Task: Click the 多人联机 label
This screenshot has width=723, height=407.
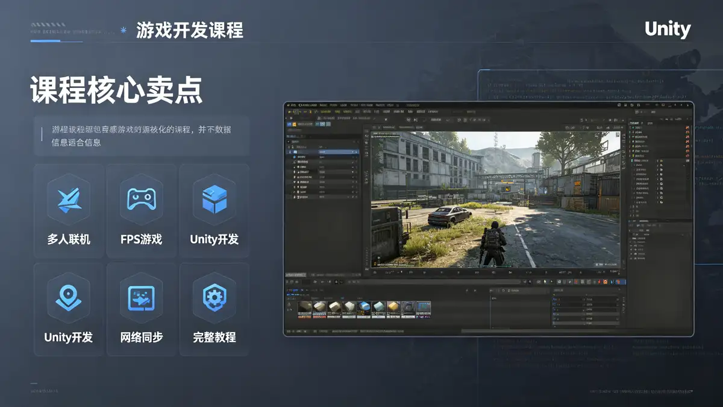Action: pyautogui.click(x=69, y=239)
